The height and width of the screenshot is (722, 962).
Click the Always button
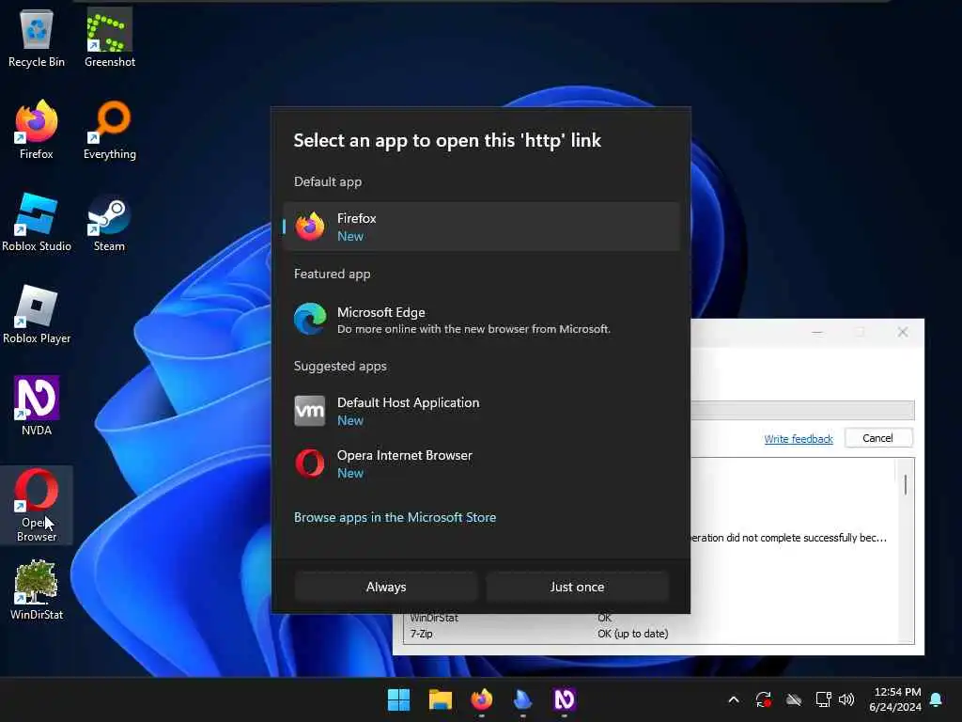point(386,587)
